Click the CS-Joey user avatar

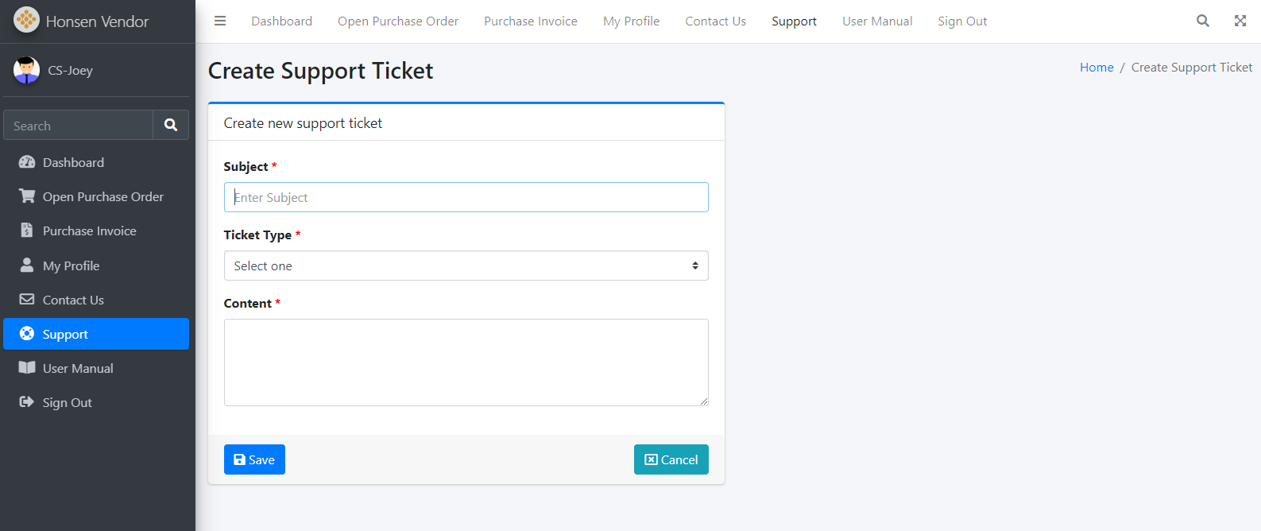pos(26,70)
